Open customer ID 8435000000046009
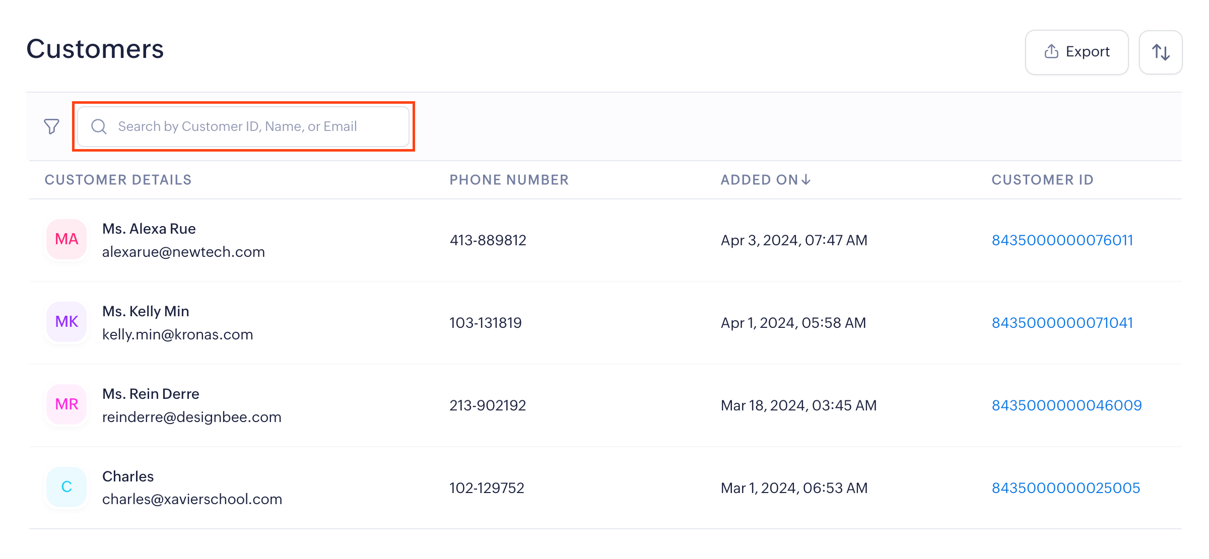This screenshot has width=1209, height=559. tap(1066, 405)
